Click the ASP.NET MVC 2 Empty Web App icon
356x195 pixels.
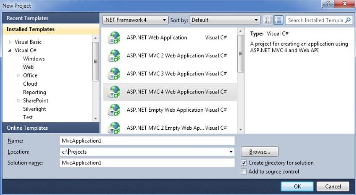click(114, 128)
